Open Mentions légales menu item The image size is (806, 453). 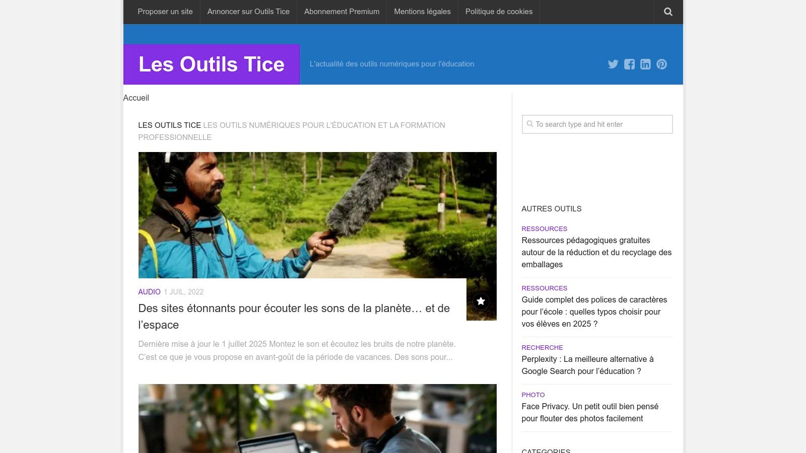coord(422,12)
